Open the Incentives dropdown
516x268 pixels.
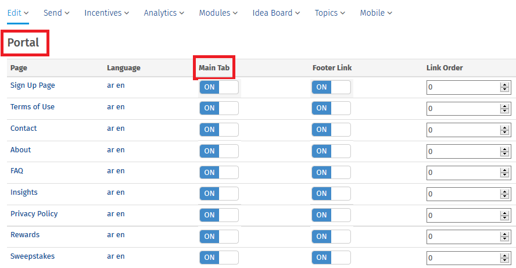pos(107,13)
